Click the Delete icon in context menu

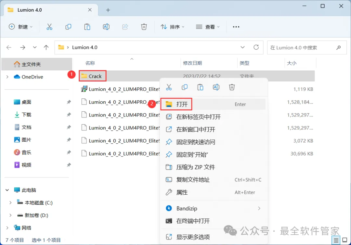232,87
